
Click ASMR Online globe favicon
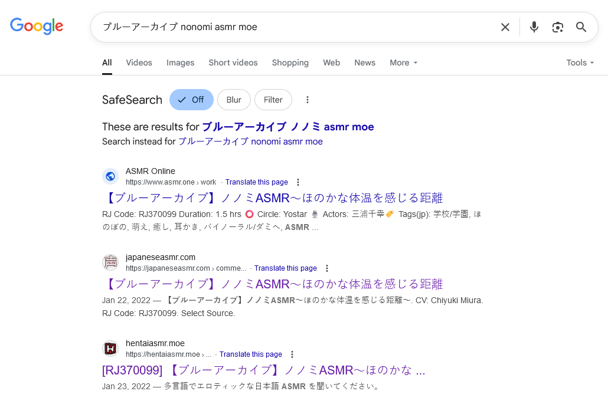click(x=110, y=176)
